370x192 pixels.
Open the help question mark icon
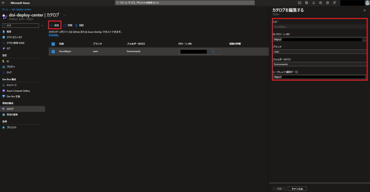(327, 3)
